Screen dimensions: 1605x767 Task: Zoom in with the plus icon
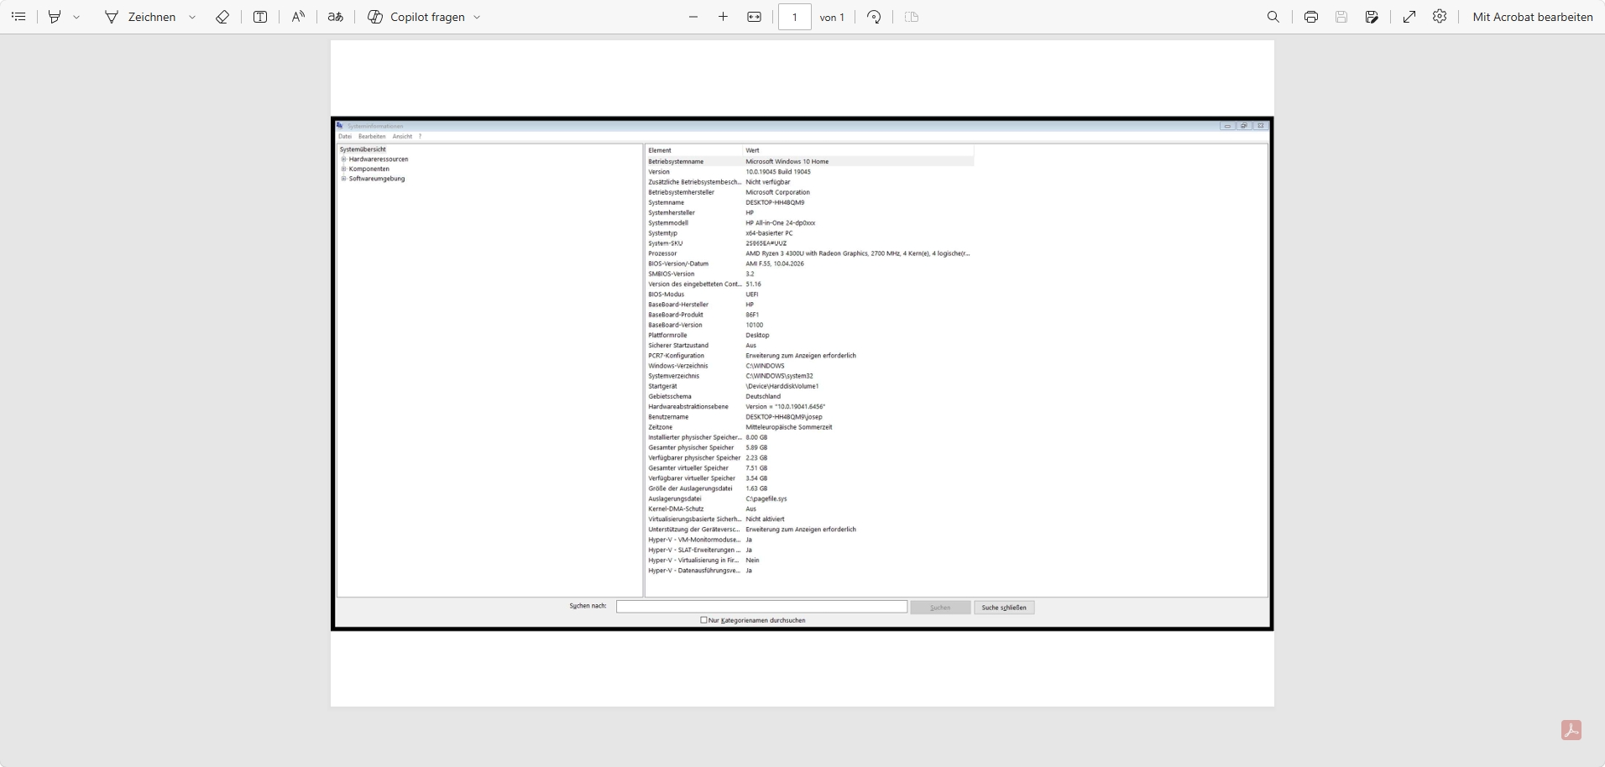(723, 17)
